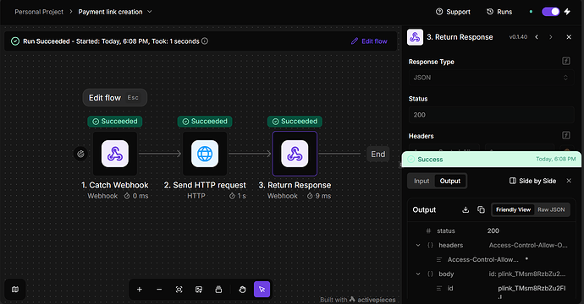Close the Return Response panel
The height and width of the screenshot is (304, 584).
click(x=569, y=37)
